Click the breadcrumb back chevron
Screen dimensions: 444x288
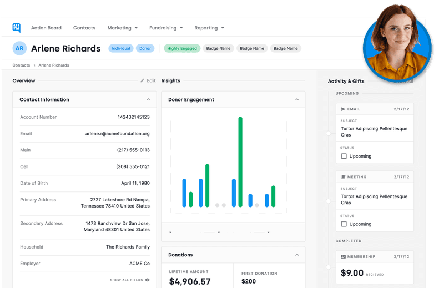pos(34,65)
